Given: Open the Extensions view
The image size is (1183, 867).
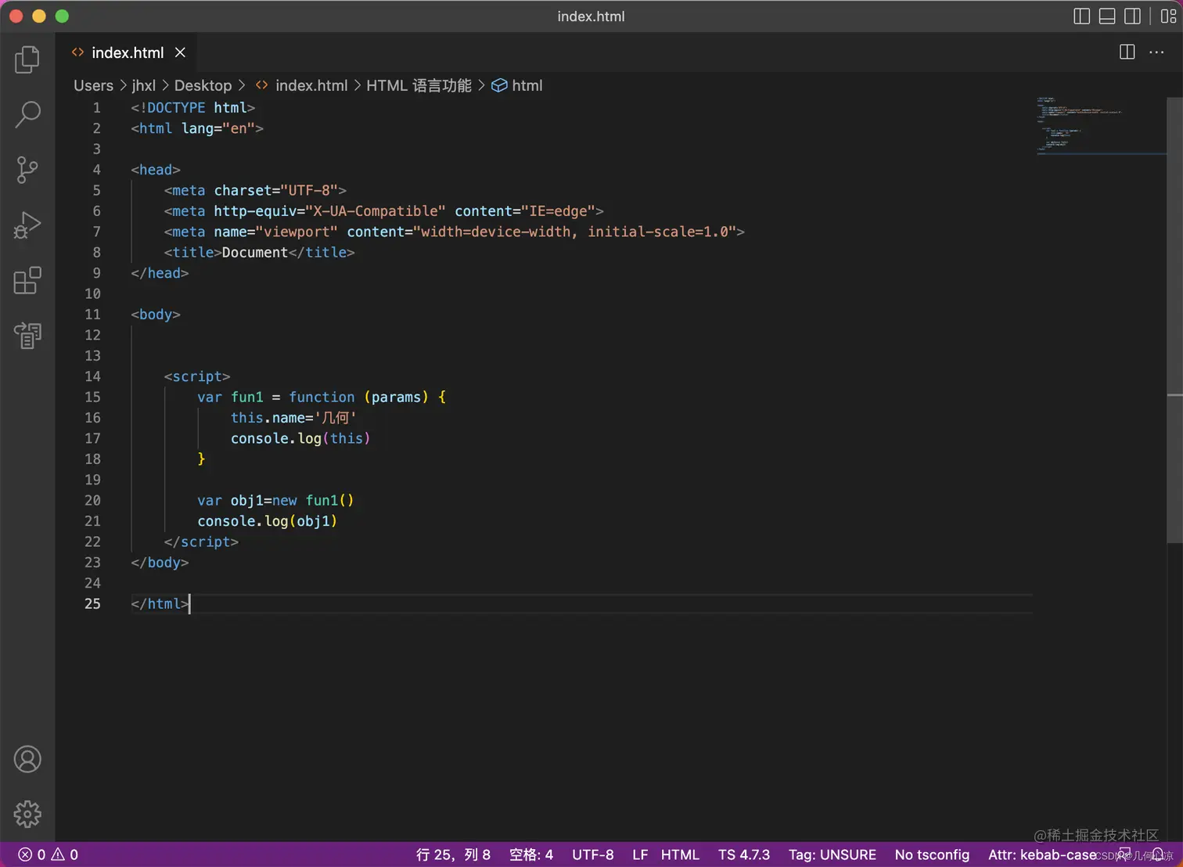Looking at the screenshot, I should click(x=27, y=280).
